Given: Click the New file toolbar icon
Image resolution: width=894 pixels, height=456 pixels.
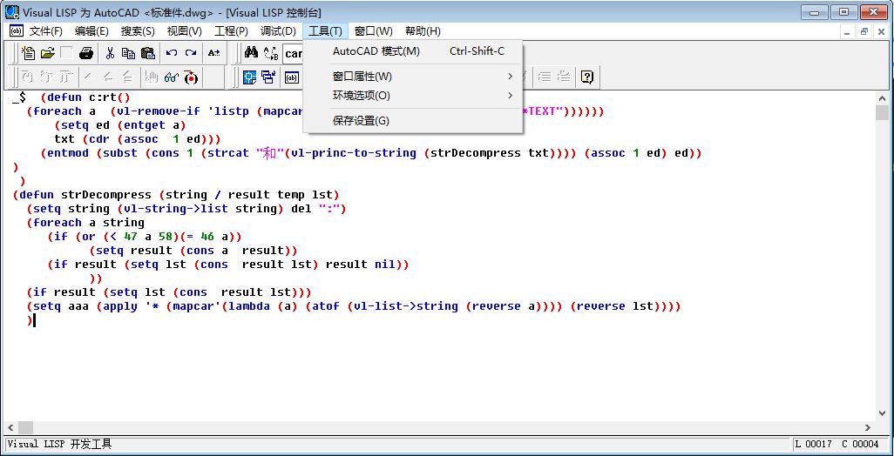Looking at the screenshot, I should tap(29, 53).
